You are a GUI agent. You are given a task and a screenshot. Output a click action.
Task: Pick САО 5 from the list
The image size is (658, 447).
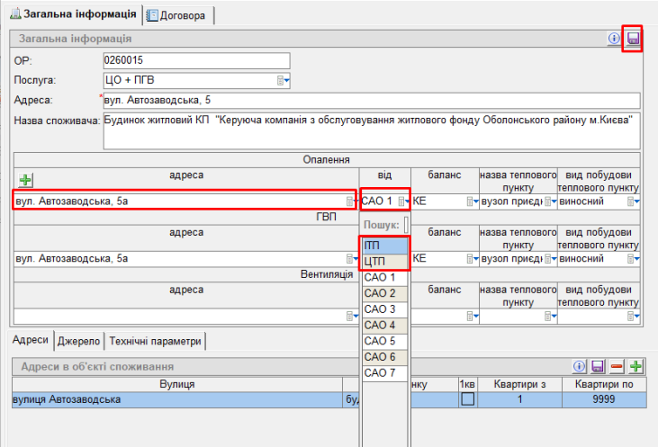coord(384,341)
